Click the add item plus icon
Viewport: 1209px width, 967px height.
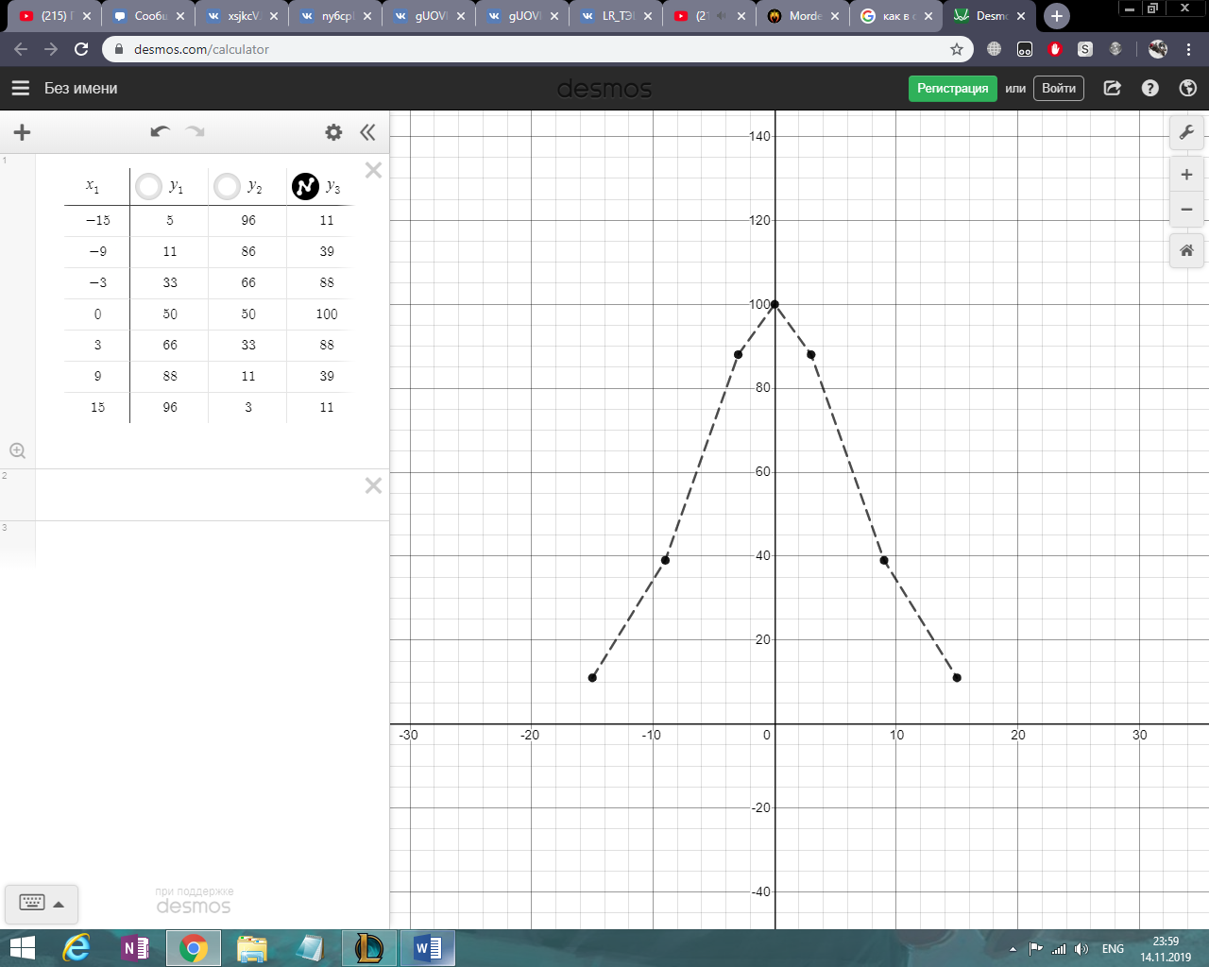click(x=22, y=132)
